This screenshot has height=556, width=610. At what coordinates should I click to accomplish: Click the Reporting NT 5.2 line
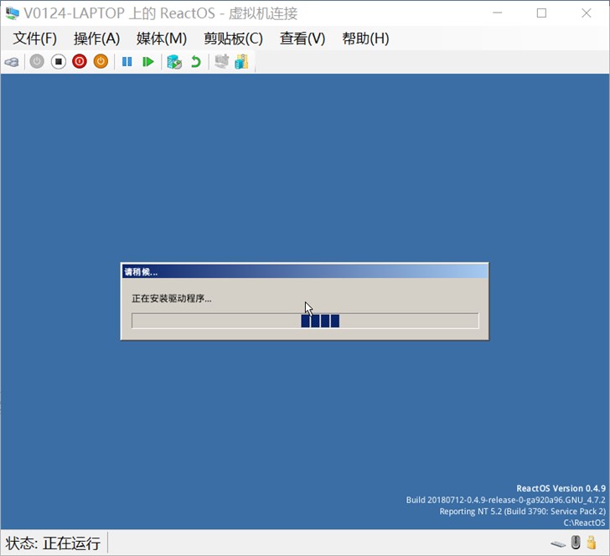click(x=523, y=512)
